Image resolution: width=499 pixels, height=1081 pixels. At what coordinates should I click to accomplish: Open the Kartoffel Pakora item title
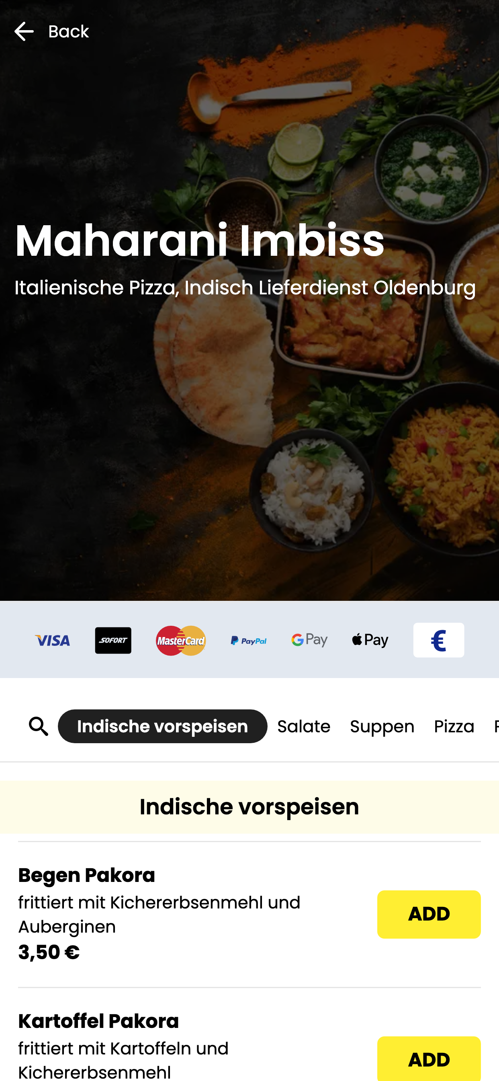pyautogui.click(x=98, y=1021)
